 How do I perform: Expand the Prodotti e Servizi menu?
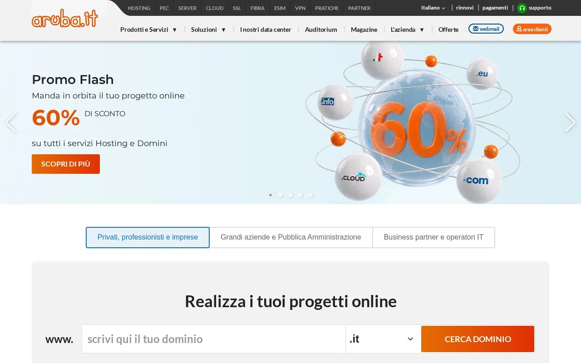pos(149,29)
